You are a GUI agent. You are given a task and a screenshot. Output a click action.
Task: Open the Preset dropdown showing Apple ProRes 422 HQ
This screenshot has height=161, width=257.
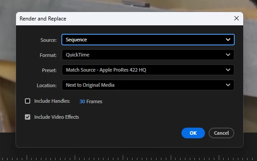[x=148, y=70]
